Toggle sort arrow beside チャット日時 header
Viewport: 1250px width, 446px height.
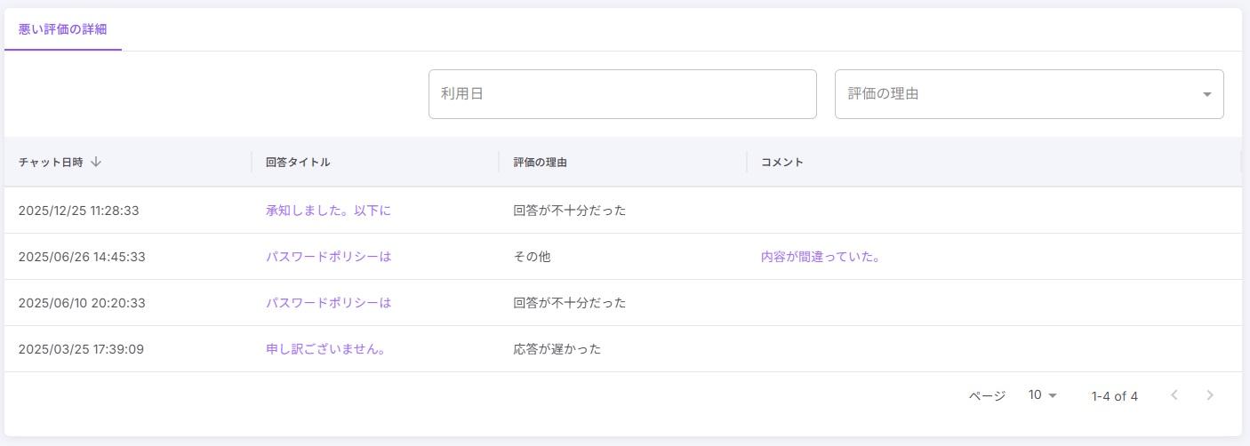point(96,162)
